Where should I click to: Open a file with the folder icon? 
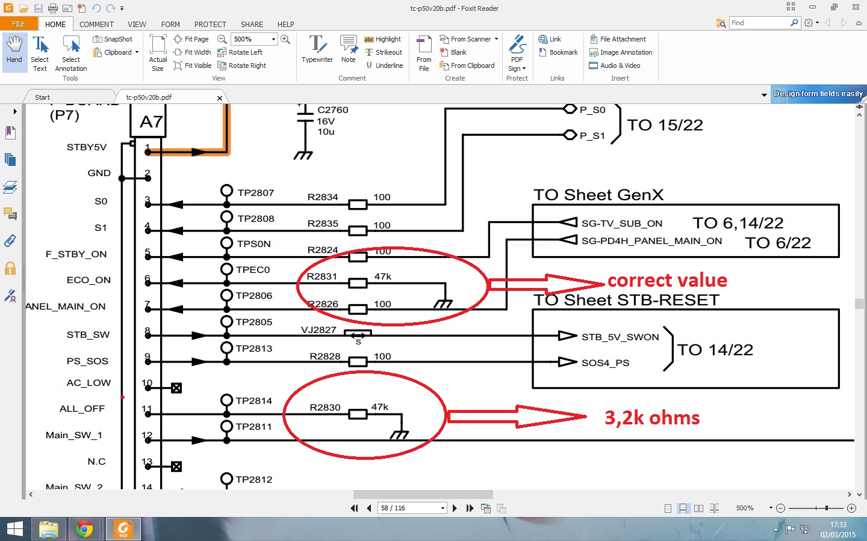(23, 8)
